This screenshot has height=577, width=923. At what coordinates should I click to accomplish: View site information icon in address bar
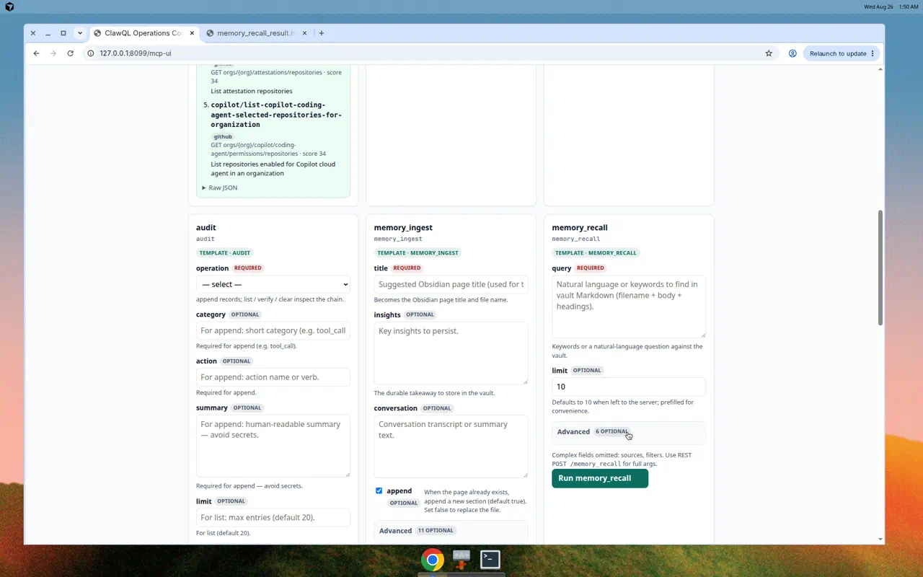tap(91, 53)
